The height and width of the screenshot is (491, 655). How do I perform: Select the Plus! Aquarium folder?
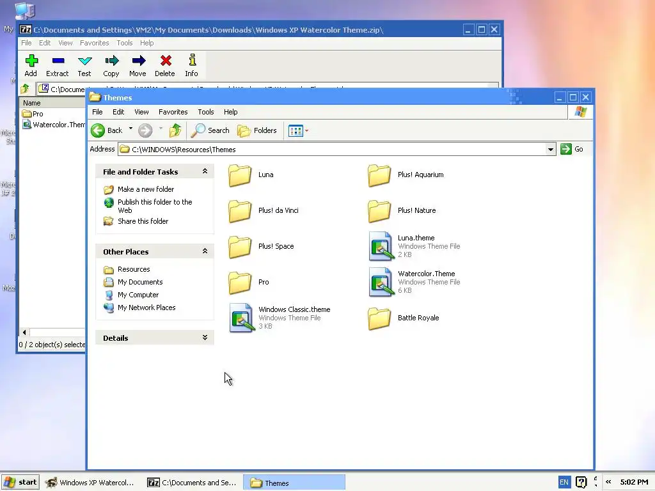coord(406,175)
